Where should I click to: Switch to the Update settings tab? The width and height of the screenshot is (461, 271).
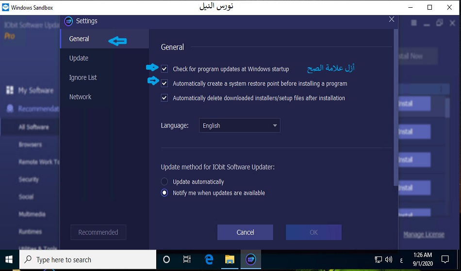[79, 58]
